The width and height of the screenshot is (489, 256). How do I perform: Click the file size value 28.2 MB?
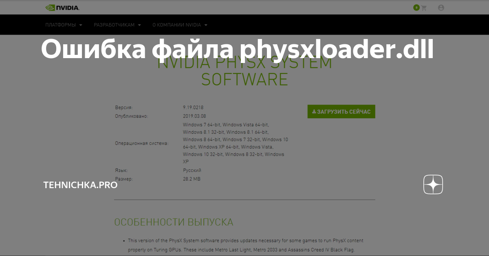[192, 179]
